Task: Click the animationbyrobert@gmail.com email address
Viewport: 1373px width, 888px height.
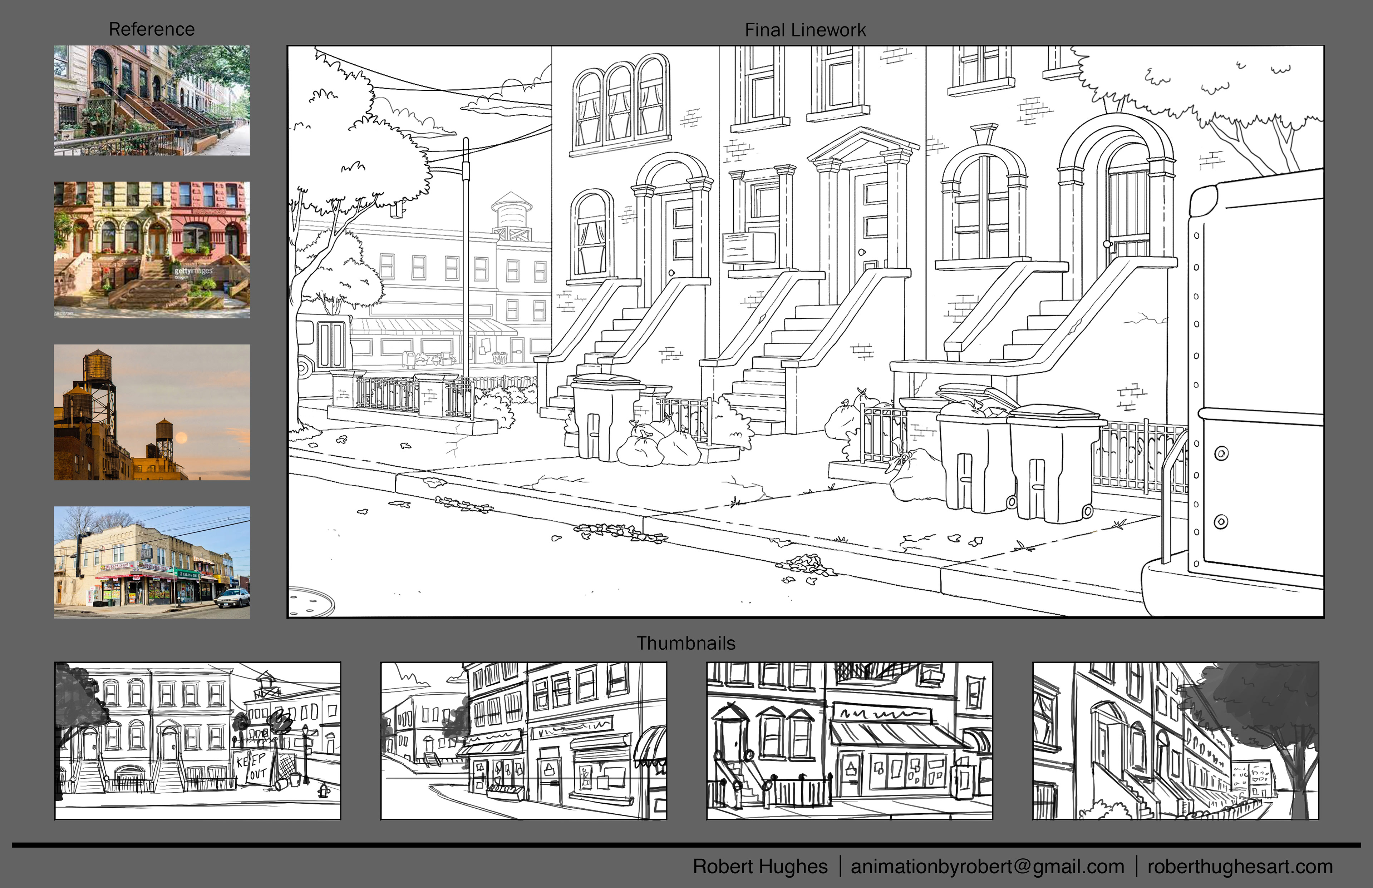Action: pos(987,866)
